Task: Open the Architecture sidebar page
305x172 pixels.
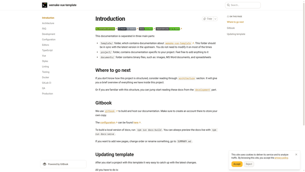Action: click(x=48, y=23)
